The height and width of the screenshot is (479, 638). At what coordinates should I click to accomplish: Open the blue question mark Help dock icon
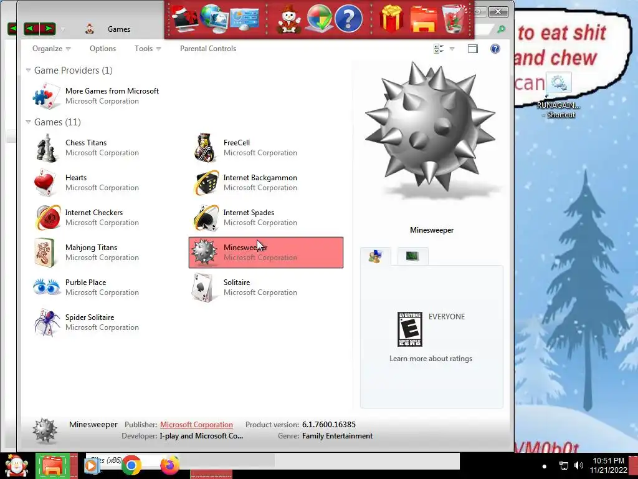point(348,19)
